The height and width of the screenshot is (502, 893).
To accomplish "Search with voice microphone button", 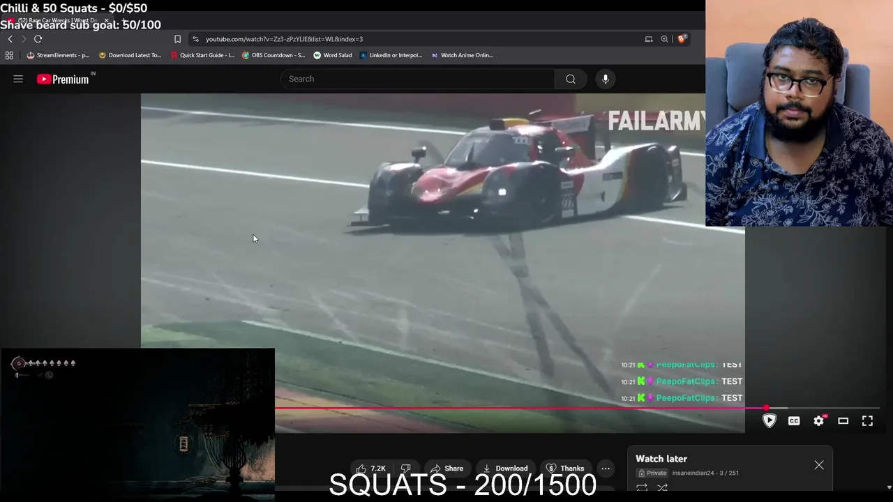I will (606, 79).
